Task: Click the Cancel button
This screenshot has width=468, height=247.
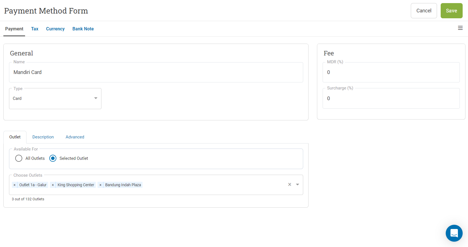Action: (x=424, y=11)
